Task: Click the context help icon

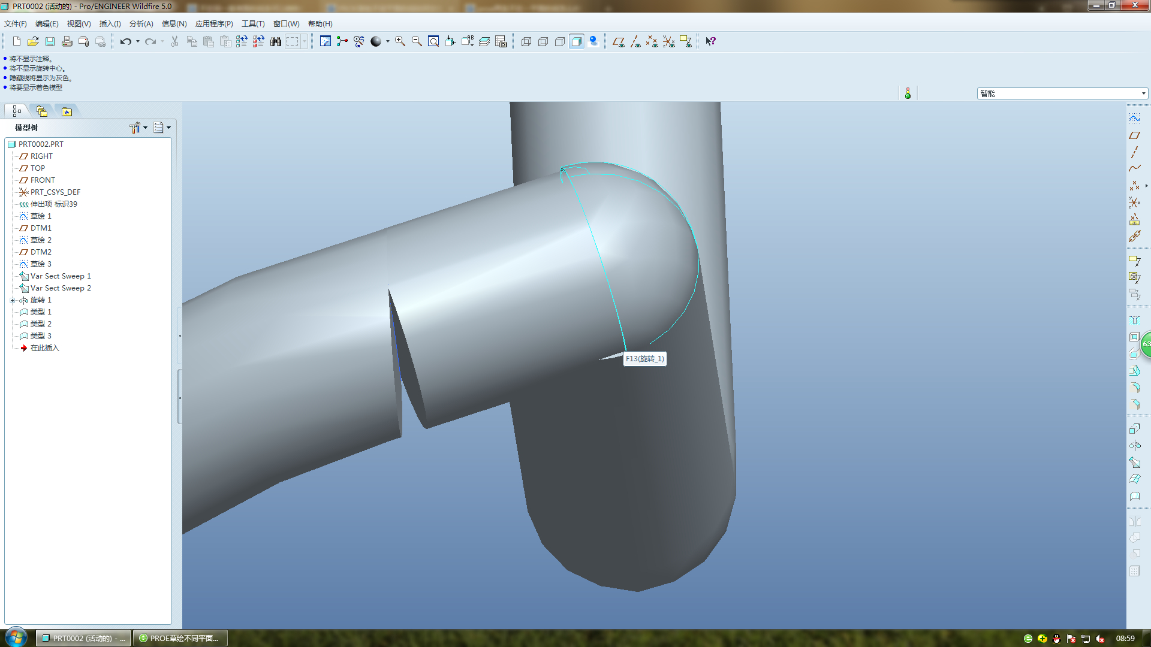Action: (710, 41)
